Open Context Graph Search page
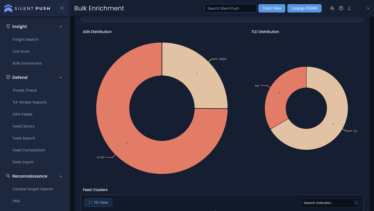 (33, 189)
